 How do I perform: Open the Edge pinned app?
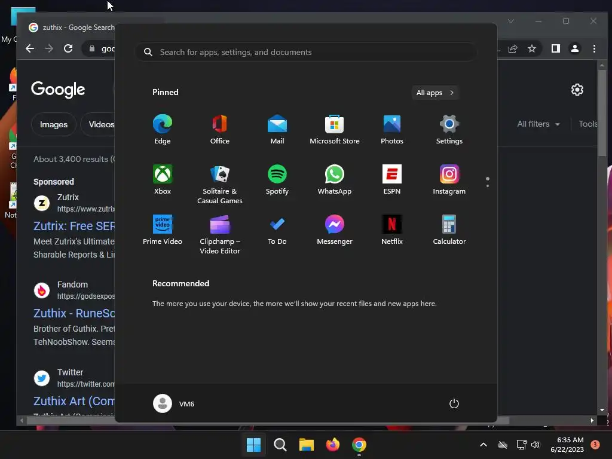pyautogui.click(x=163, y=130)
